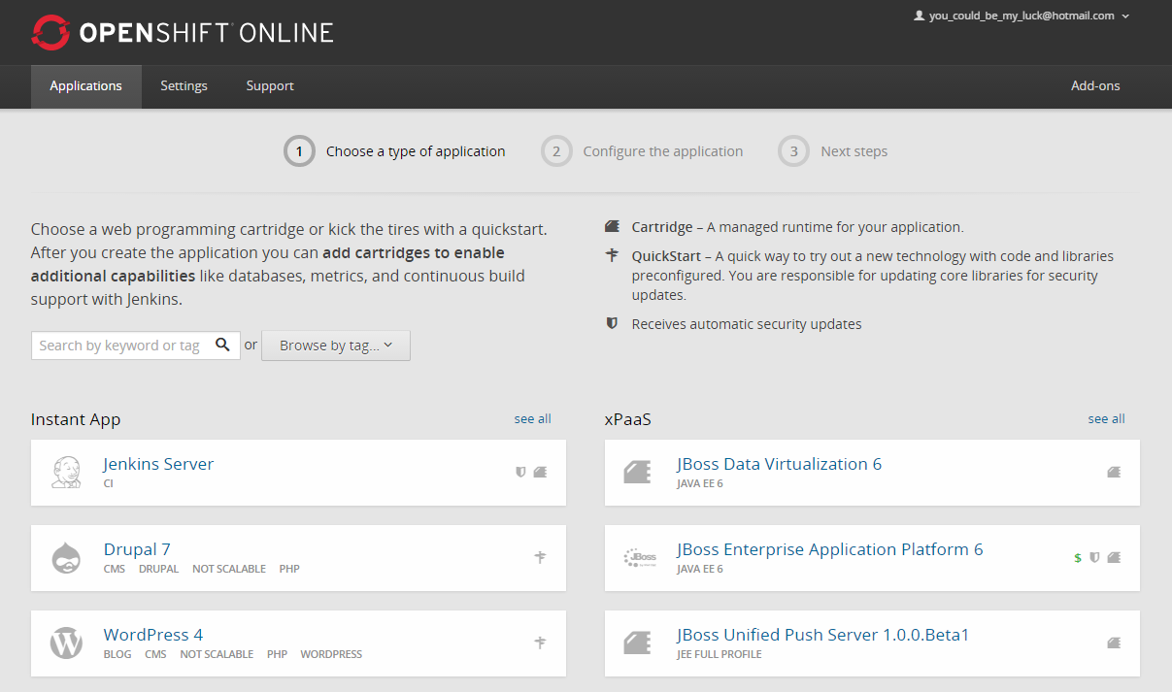Click the OpenShift Online logo
The image size is (1172, 692).
point(183,32)
